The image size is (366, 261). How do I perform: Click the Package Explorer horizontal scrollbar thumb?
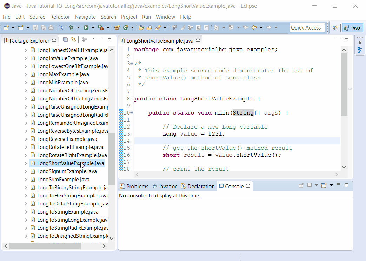tap(45, 246)
